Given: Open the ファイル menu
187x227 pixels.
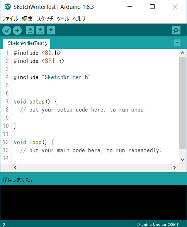Looking at the screenshot, I should (10, 19).
